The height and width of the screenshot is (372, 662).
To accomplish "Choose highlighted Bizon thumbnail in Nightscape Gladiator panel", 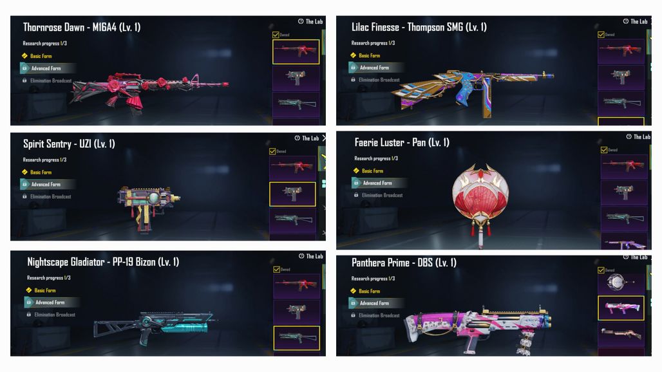I will (297, 338).
